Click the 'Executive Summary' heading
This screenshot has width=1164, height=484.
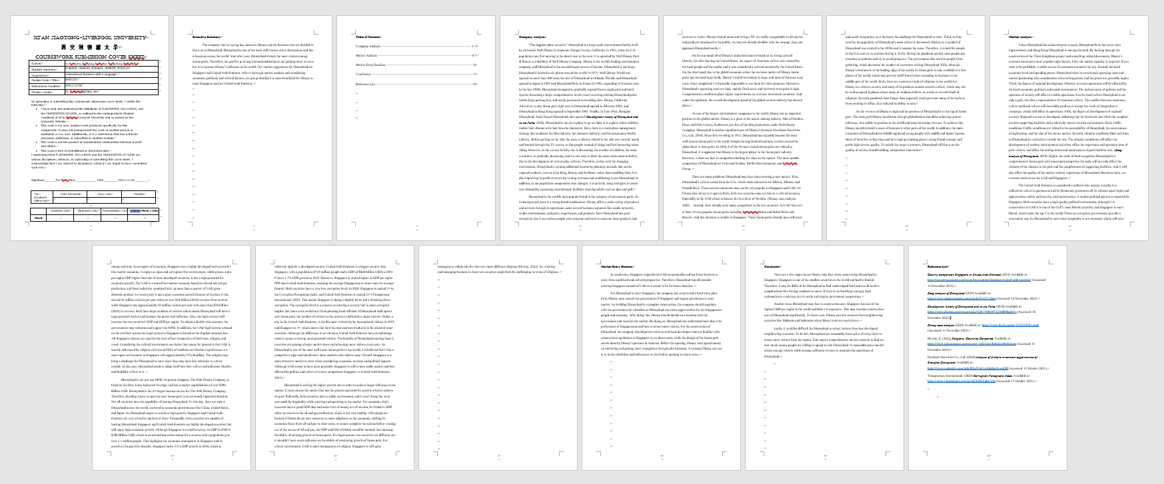[207, 37]
